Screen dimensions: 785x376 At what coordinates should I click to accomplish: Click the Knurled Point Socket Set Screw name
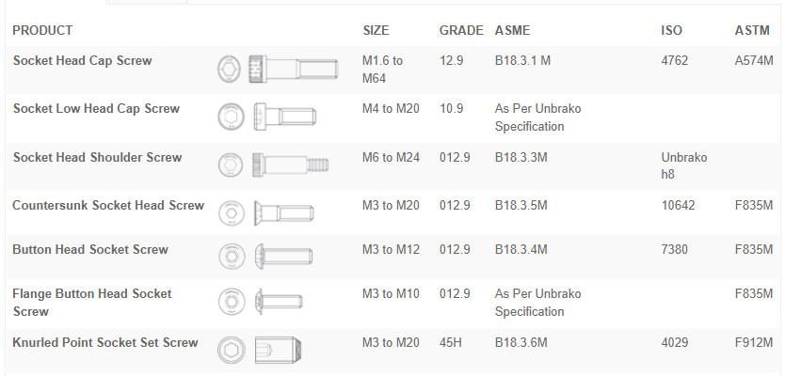[105, 343]
